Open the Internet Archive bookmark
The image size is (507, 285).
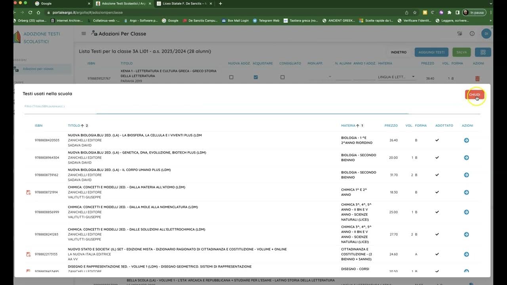pos(67,21)
